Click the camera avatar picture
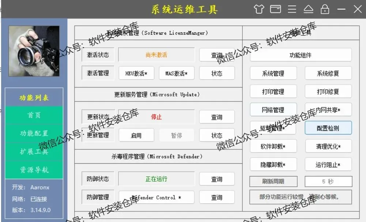Viewport: 366px width, 222px height. pos(34,51)
